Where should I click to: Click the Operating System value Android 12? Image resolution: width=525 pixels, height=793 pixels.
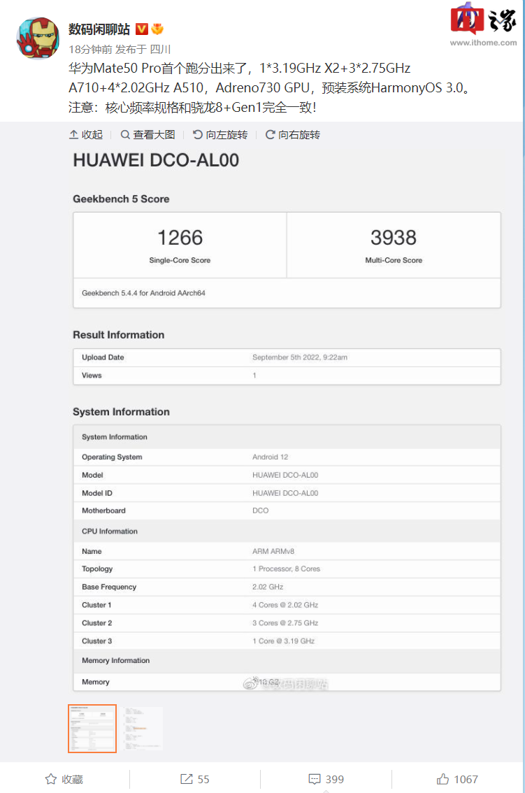tap(270, 457)
